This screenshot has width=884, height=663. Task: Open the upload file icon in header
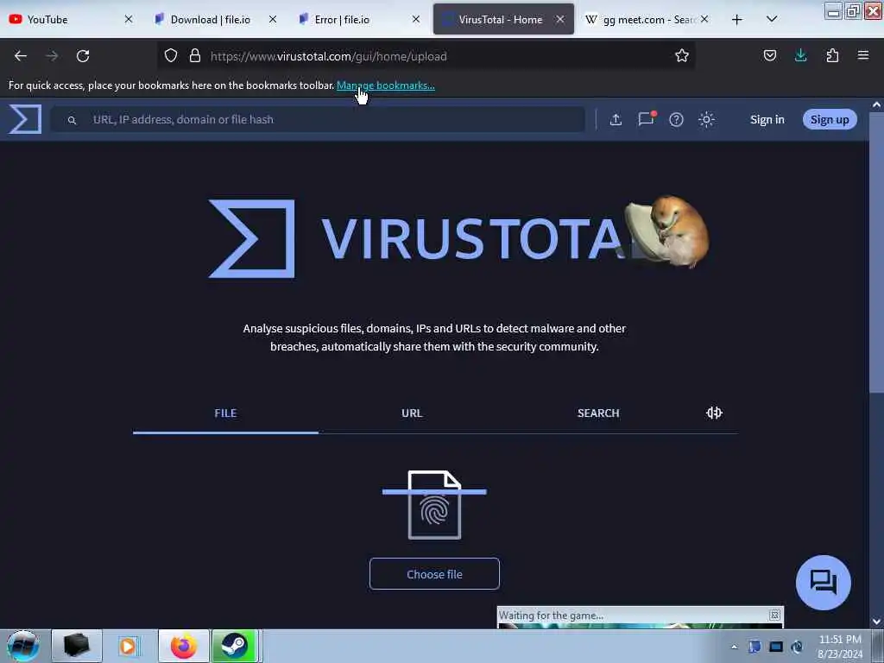616,119
